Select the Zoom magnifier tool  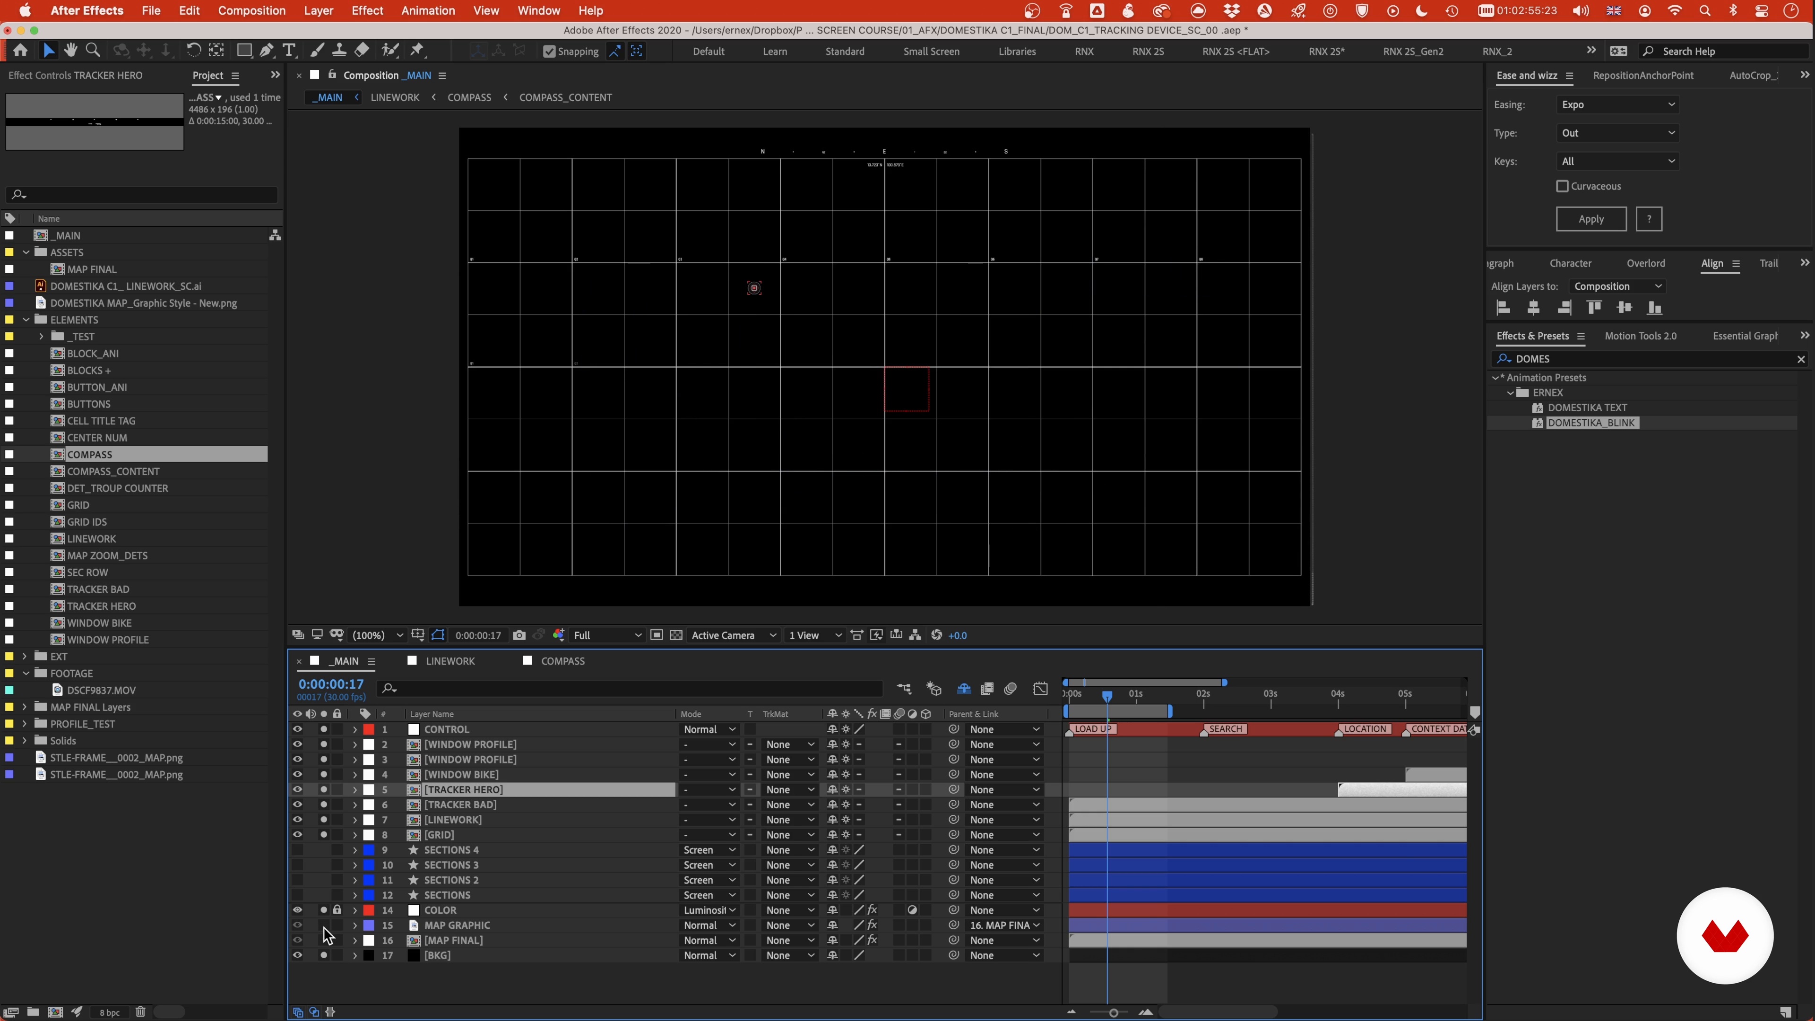point(92,50)
